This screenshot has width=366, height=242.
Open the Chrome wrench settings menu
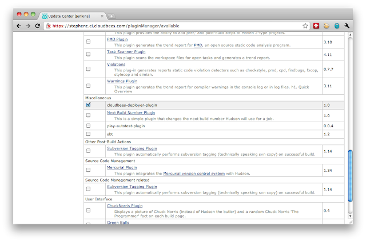click(347, 26)
